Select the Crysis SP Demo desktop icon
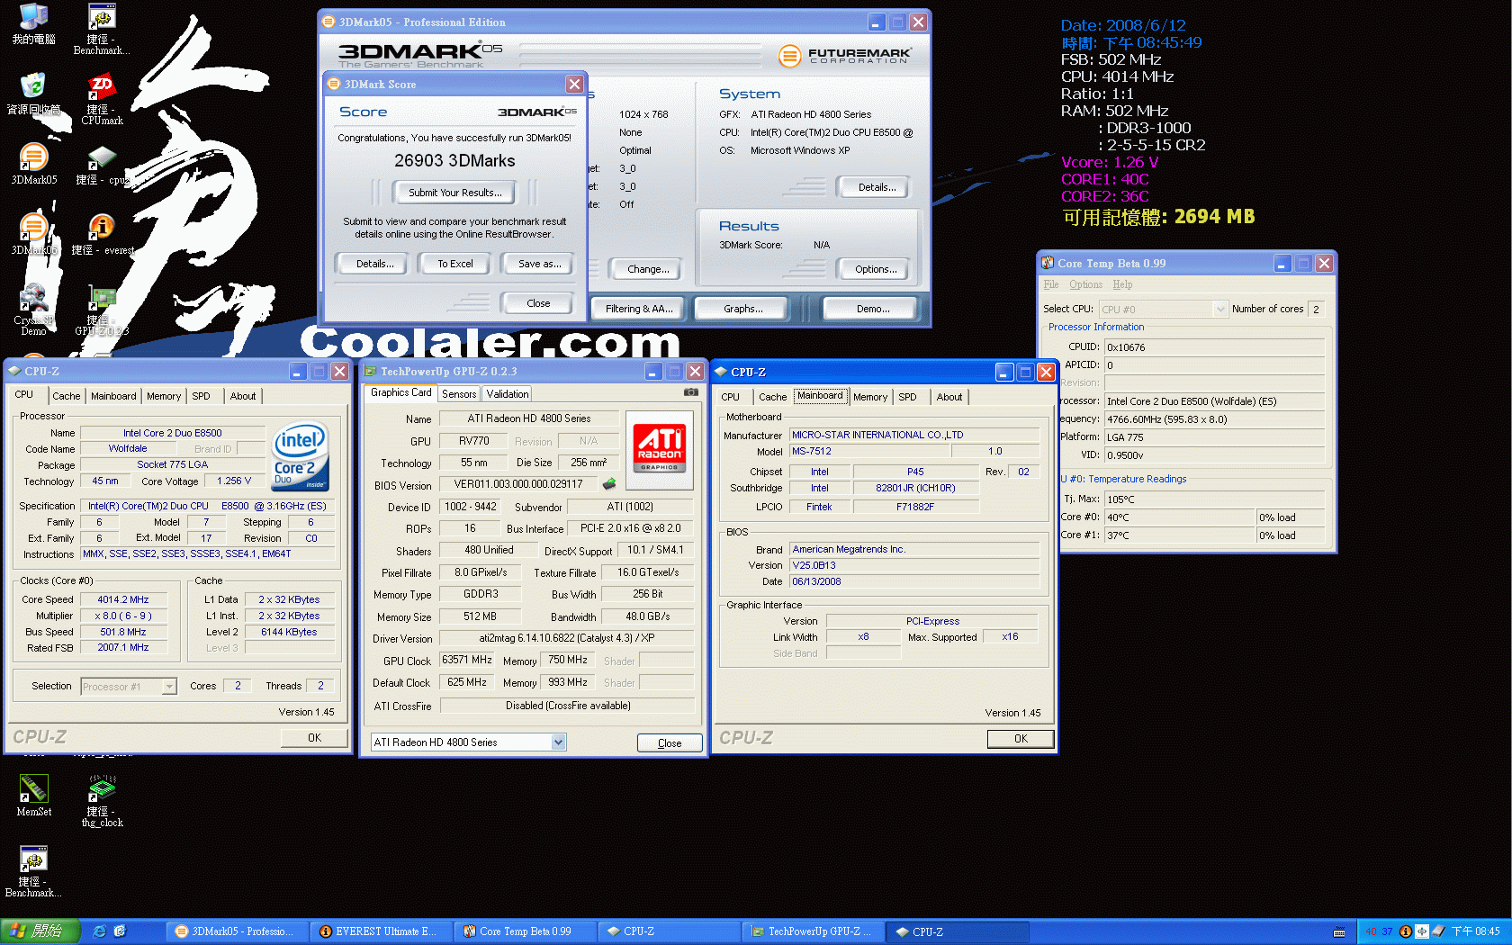1512x945 pixels. pyautogui.click(x=33, y=310)
